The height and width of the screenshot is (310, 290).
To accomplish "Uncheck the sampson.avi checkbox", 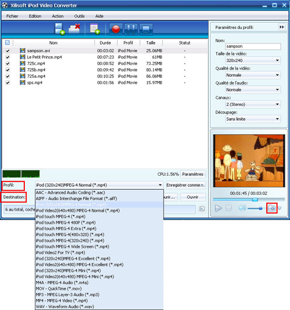I will 8,51.
